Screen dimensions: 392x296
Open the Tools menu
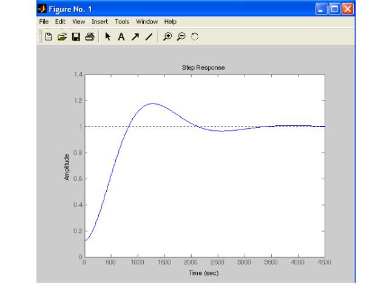[122, 22]
